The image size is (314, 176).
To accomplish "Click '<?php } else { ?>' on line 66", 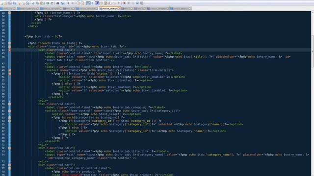I will (73, 128).
